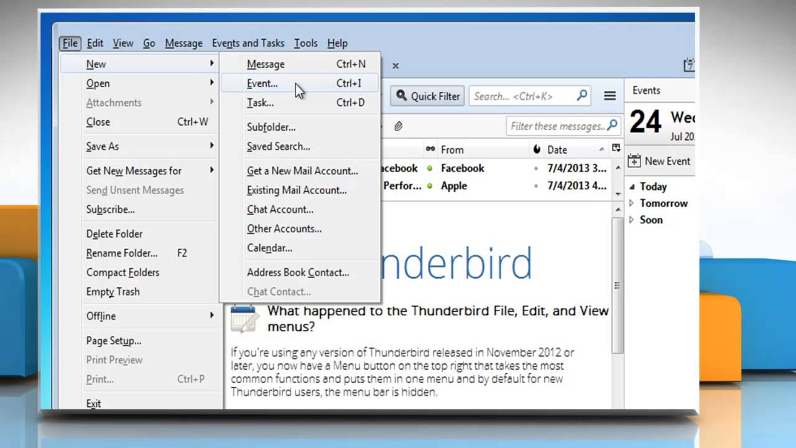Choose Get a New Mail Account...

click(300, 170)
